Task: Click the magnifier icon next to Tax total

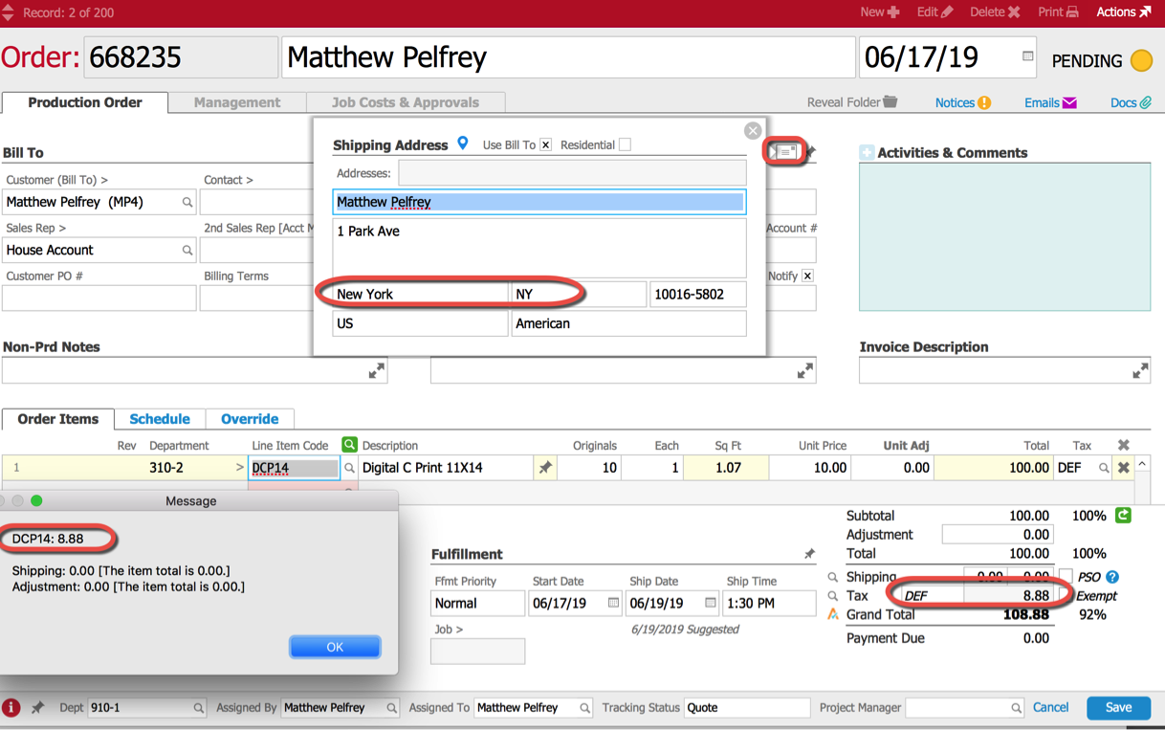Action: tap(832, 596)
